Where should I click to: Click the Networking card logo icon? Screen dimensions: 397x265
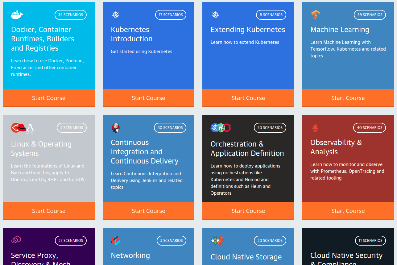116,240
